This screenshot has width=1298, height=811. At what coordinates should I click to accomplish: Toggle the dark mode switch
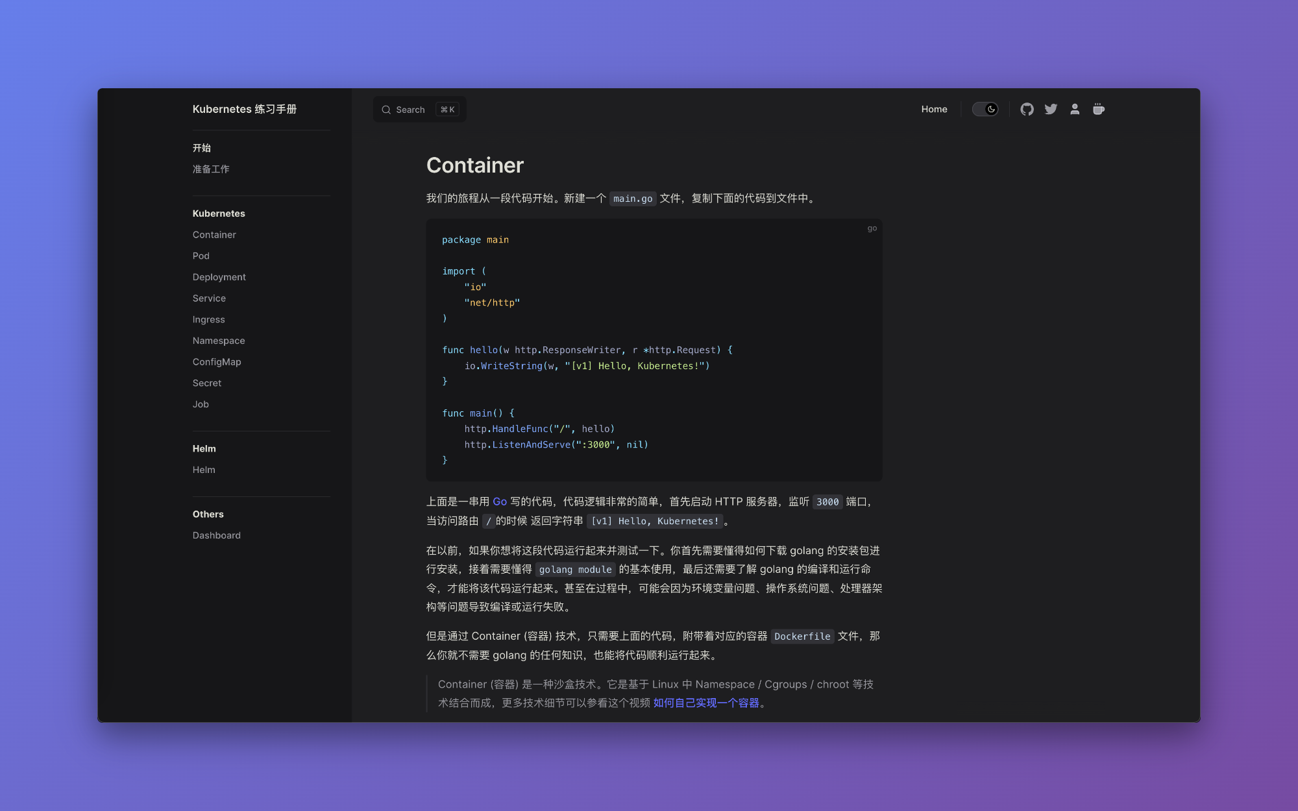[x=985, y=109]
